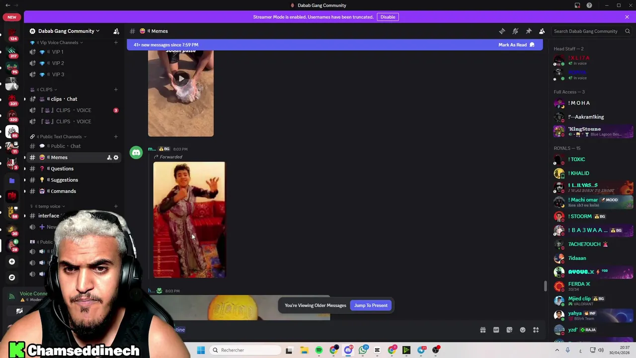Toggle the member list icon

(542, 31)
